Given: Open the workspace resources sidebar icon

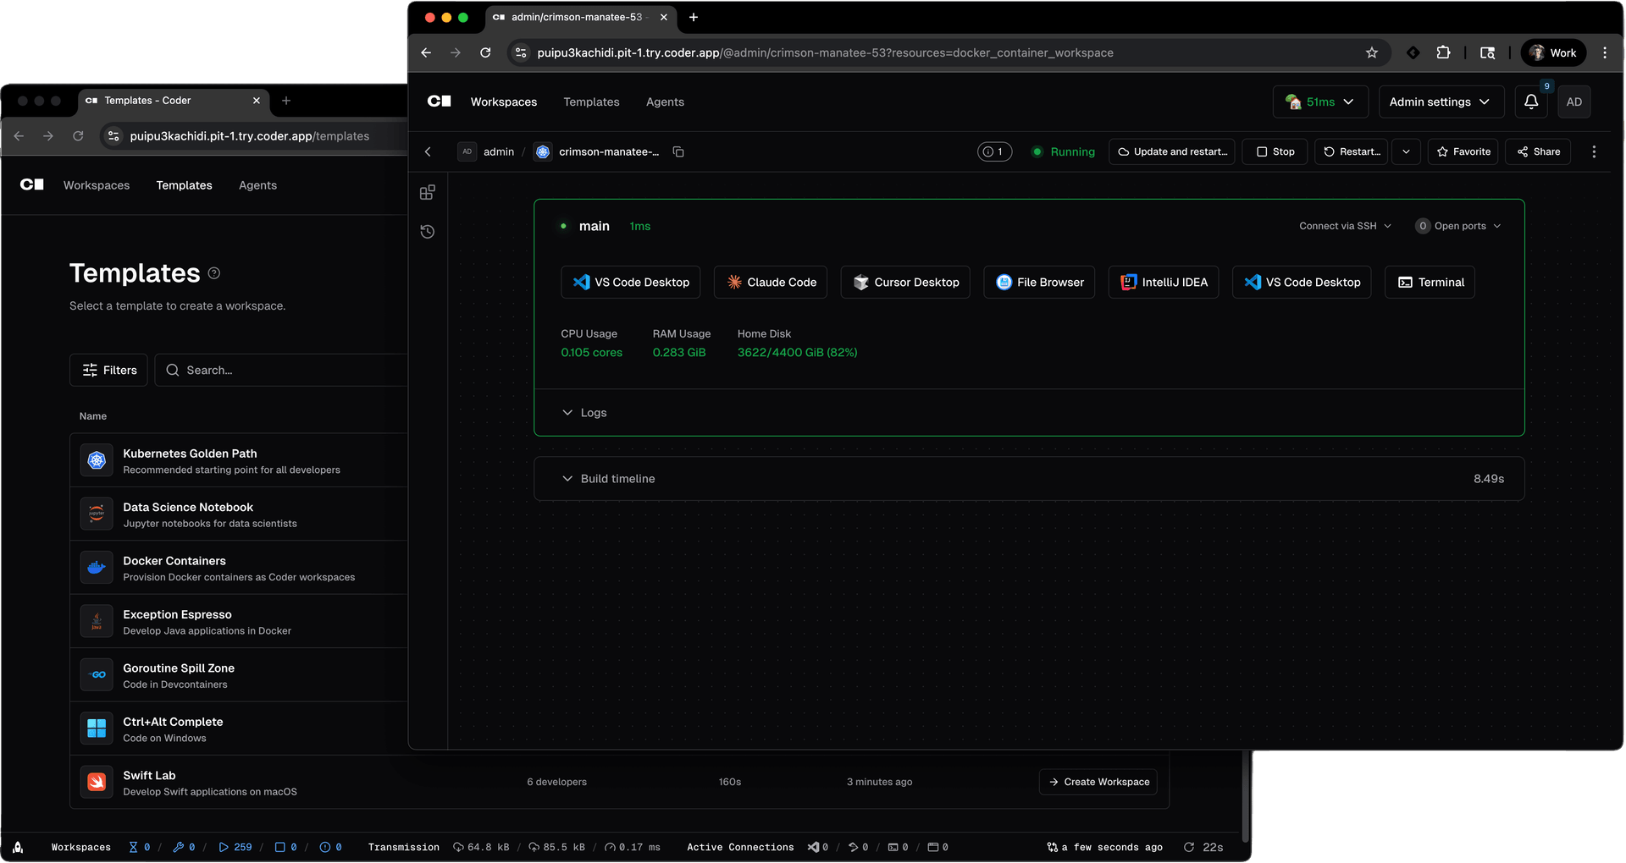Looking at the screenshot, I should click(428, 193).
